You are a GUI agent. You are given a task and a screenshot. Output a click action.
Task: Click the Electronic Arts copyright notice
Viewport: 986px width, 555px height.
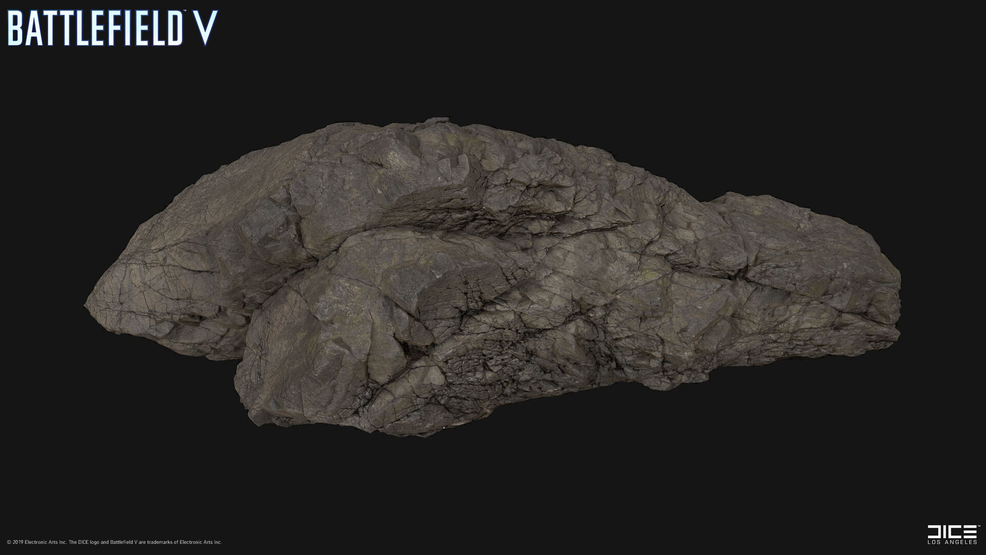(115, 542)
